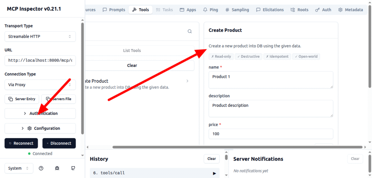Viewport: 372px width, 178px height.
Task: Switch to the Prompts tab
Action: coord(114,10)
